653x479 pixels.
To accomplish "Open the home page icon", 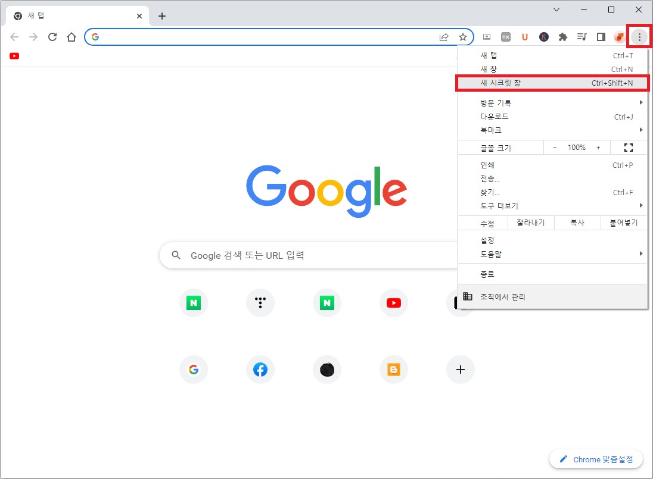I will coord(71,37).
